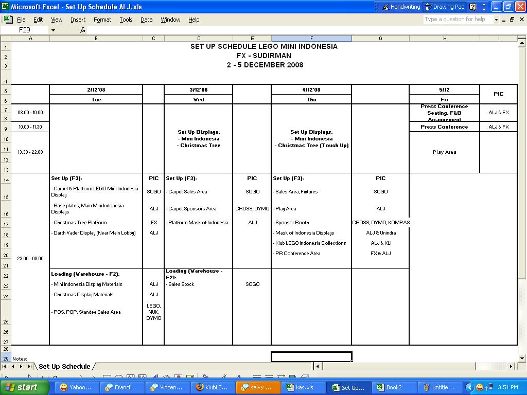Image resolution: width=527 pixels, height=395 pixels.
Task: Select the Line tool on the Drawing toolbar
Action: [80, 375]
